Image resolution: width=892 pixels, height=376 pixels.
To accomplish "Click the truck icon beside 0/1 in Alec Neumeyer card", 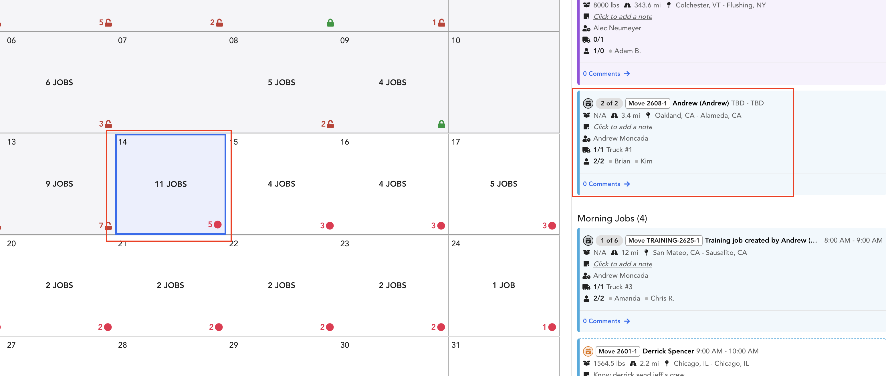I will (x=586, y=39).
